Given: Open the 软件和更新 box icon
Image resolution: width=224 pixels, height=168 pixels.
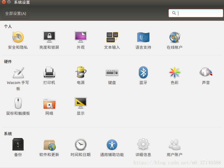Looking at the screenshot, I should (x=49, y=145).
